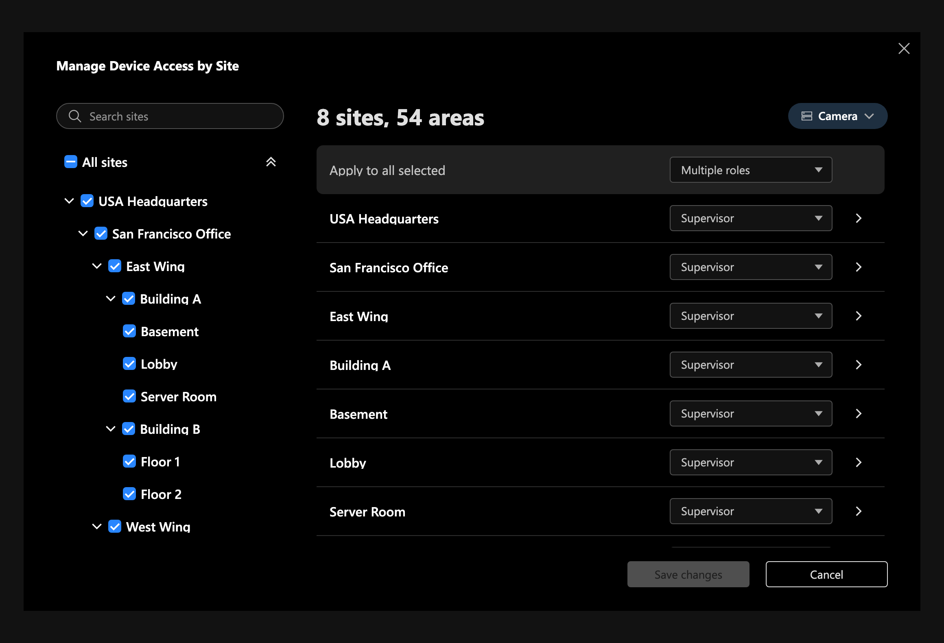Click the search magnifier icon
The image size is (944, 643).
pos(75,116)
